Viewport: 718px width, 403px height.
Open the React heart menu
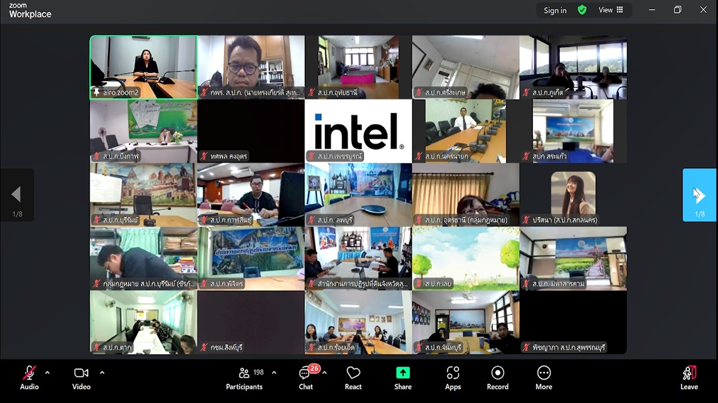pos(353,378)
